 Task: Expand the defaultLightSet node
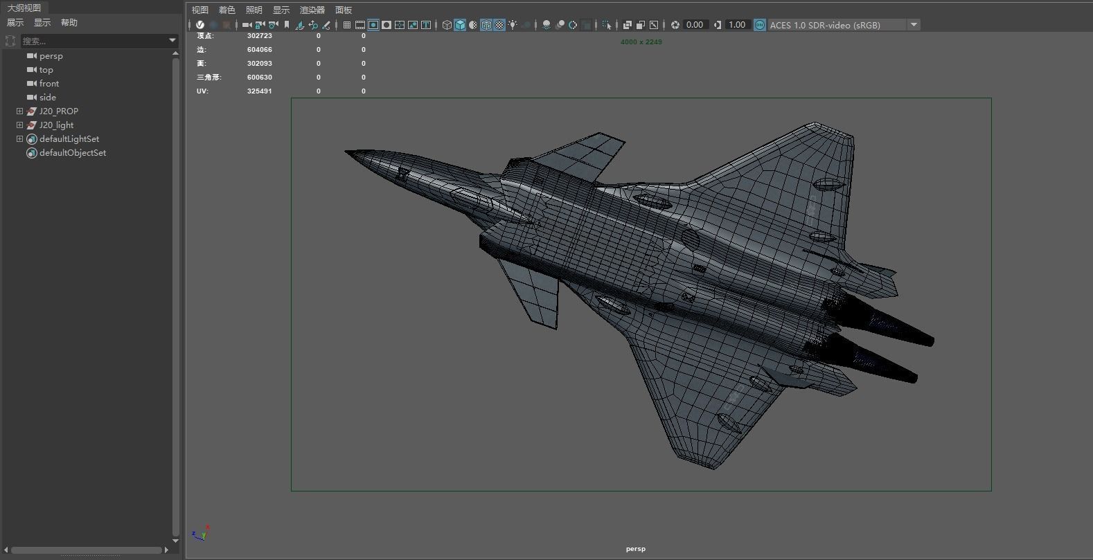pyautogui.click(x=20, y=139)
